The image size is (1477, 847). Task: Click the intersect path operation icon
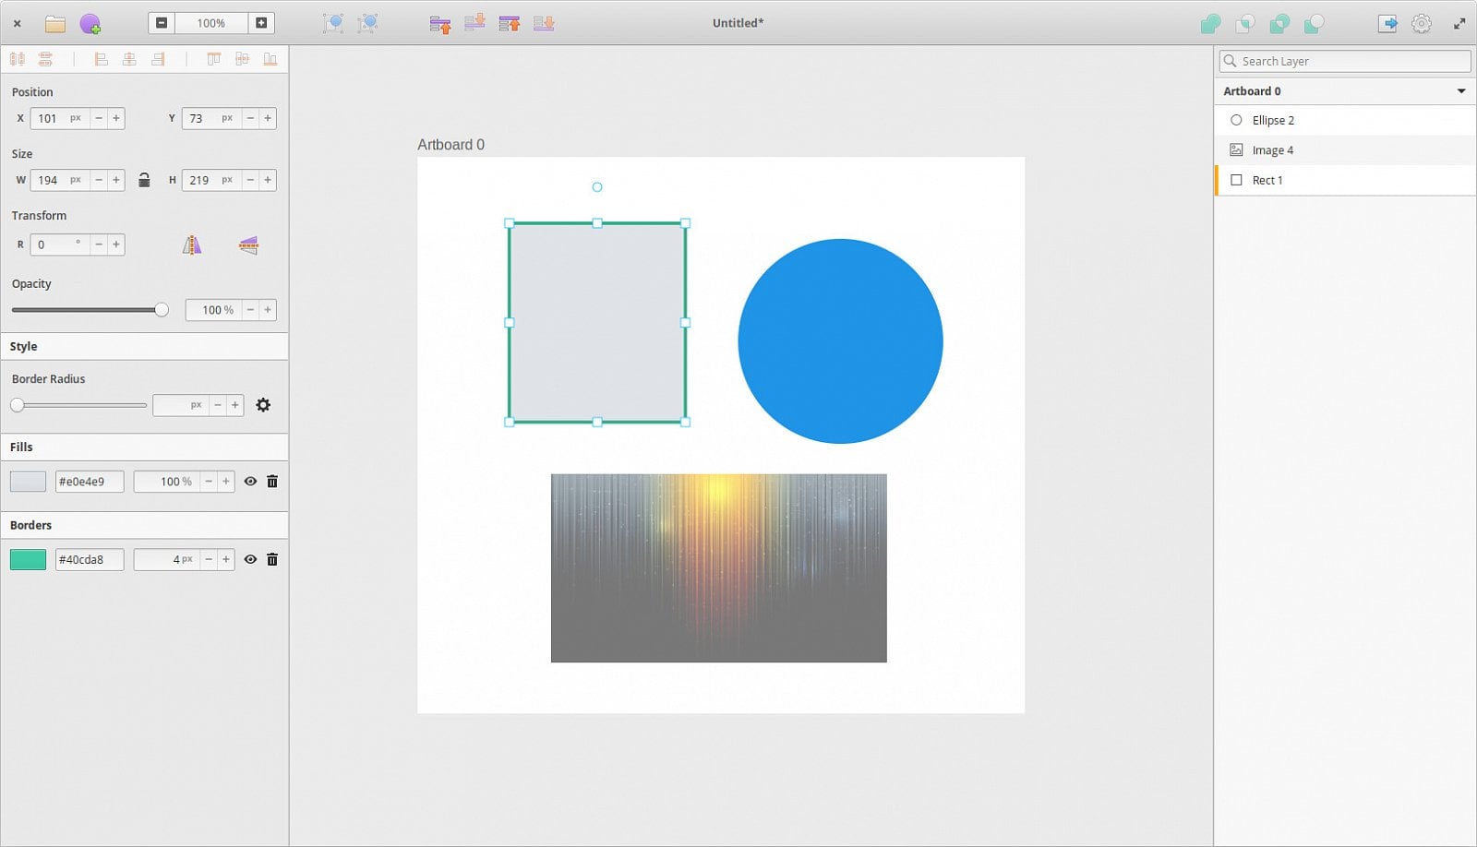[x=1245, y=23]
